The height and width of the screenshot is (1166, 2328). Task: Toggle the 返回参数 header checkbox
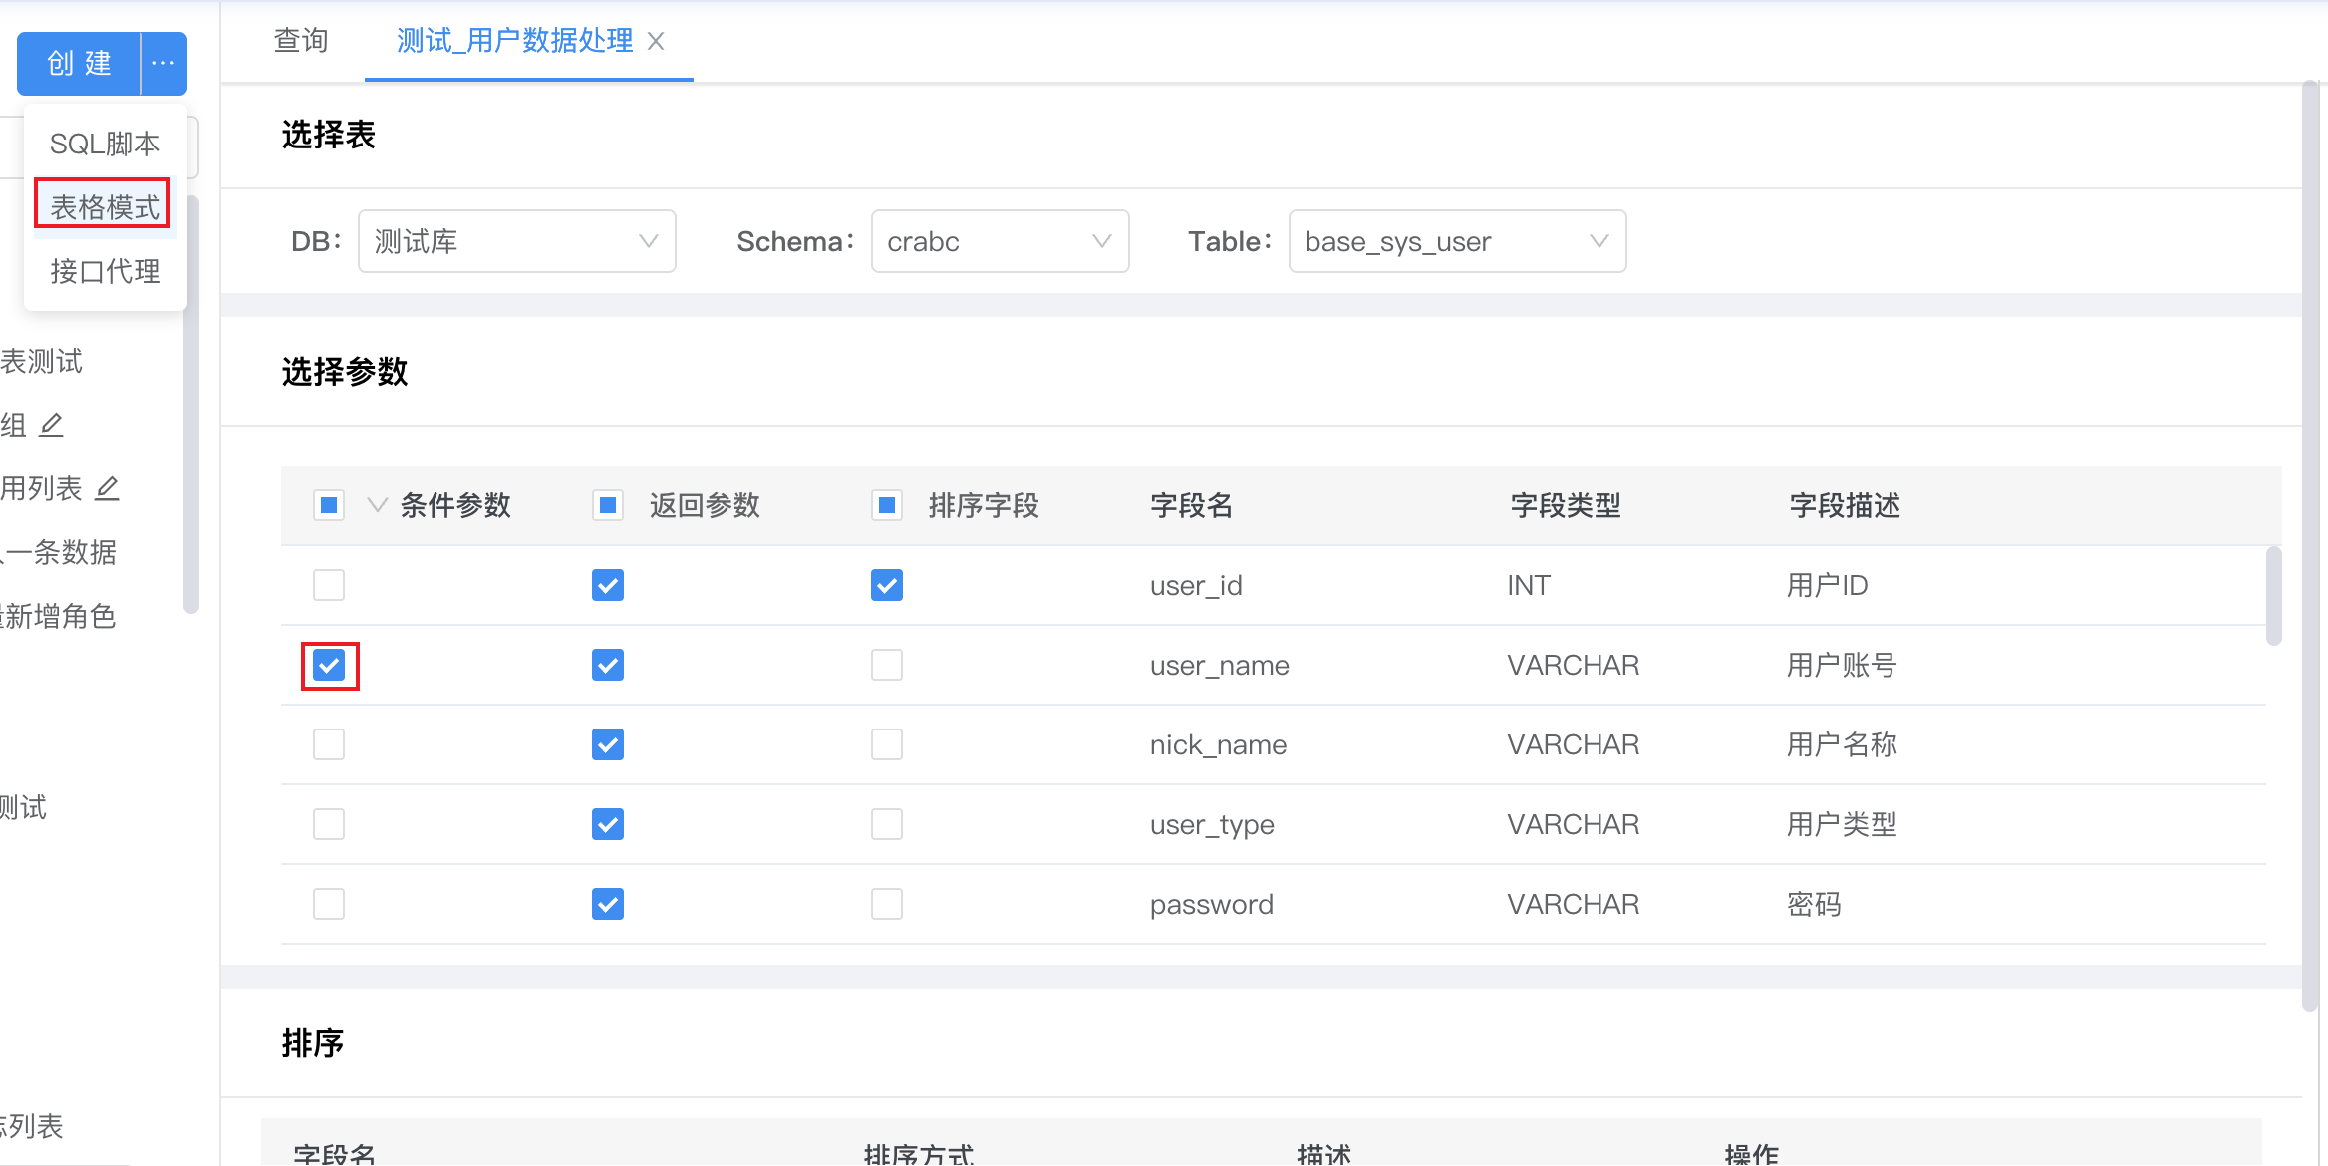tap(608, 505)
